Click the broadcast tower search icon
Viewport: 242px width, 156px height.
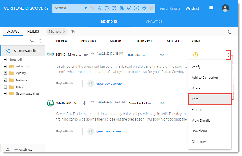(129, 8)
